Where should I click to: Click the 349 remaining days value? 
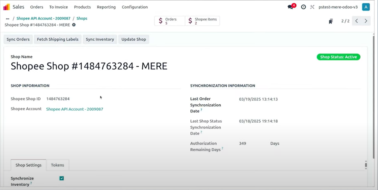point(242,143)
